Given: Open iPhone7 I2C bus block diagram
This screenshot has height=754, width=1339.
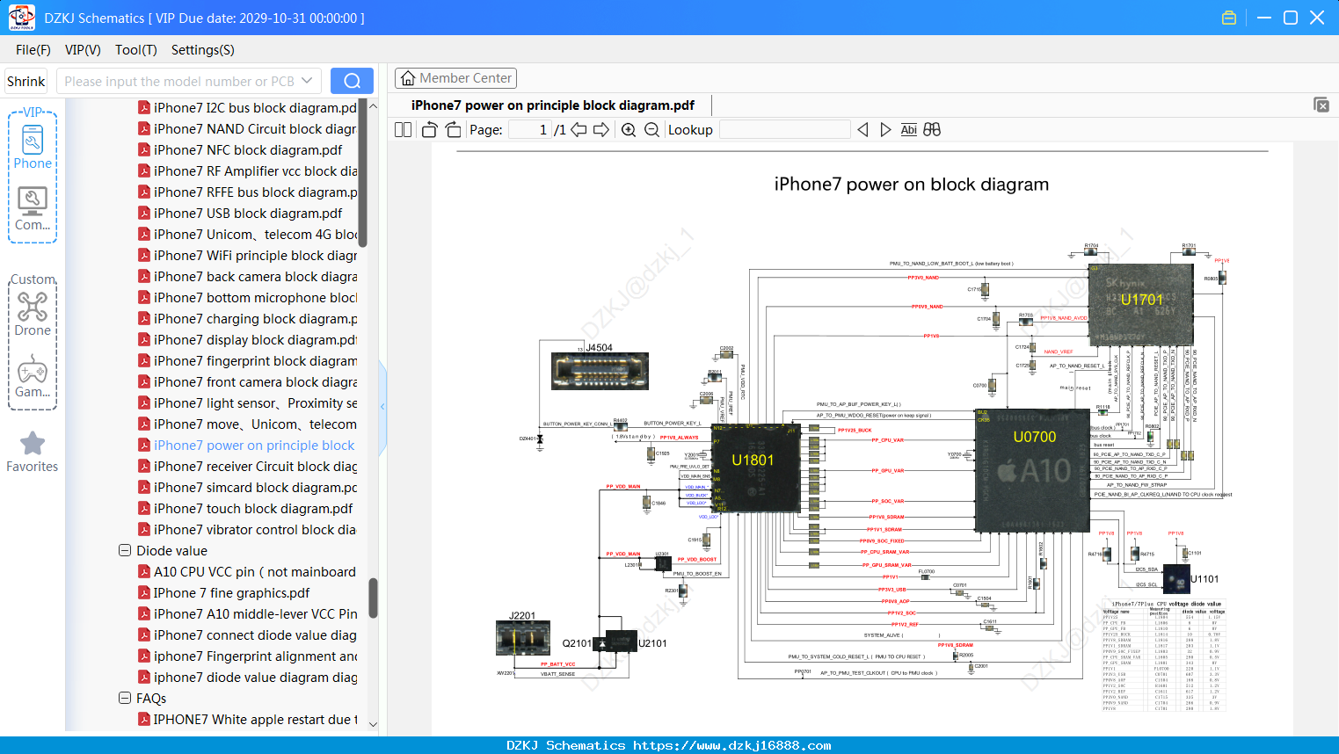Looking at the screenshot, I should [248, 108].
